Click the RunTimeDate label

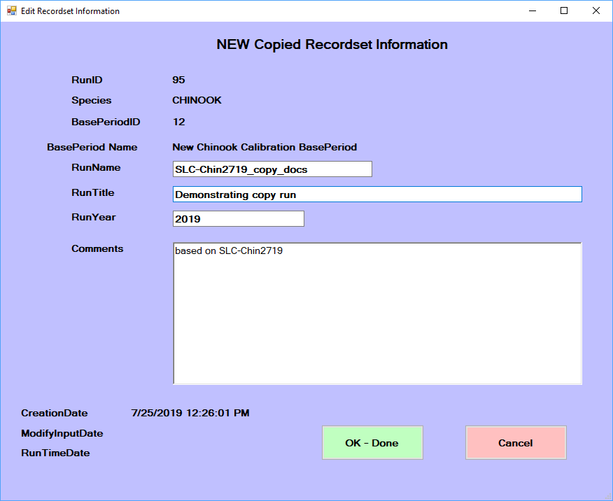(x=55, y=453)
